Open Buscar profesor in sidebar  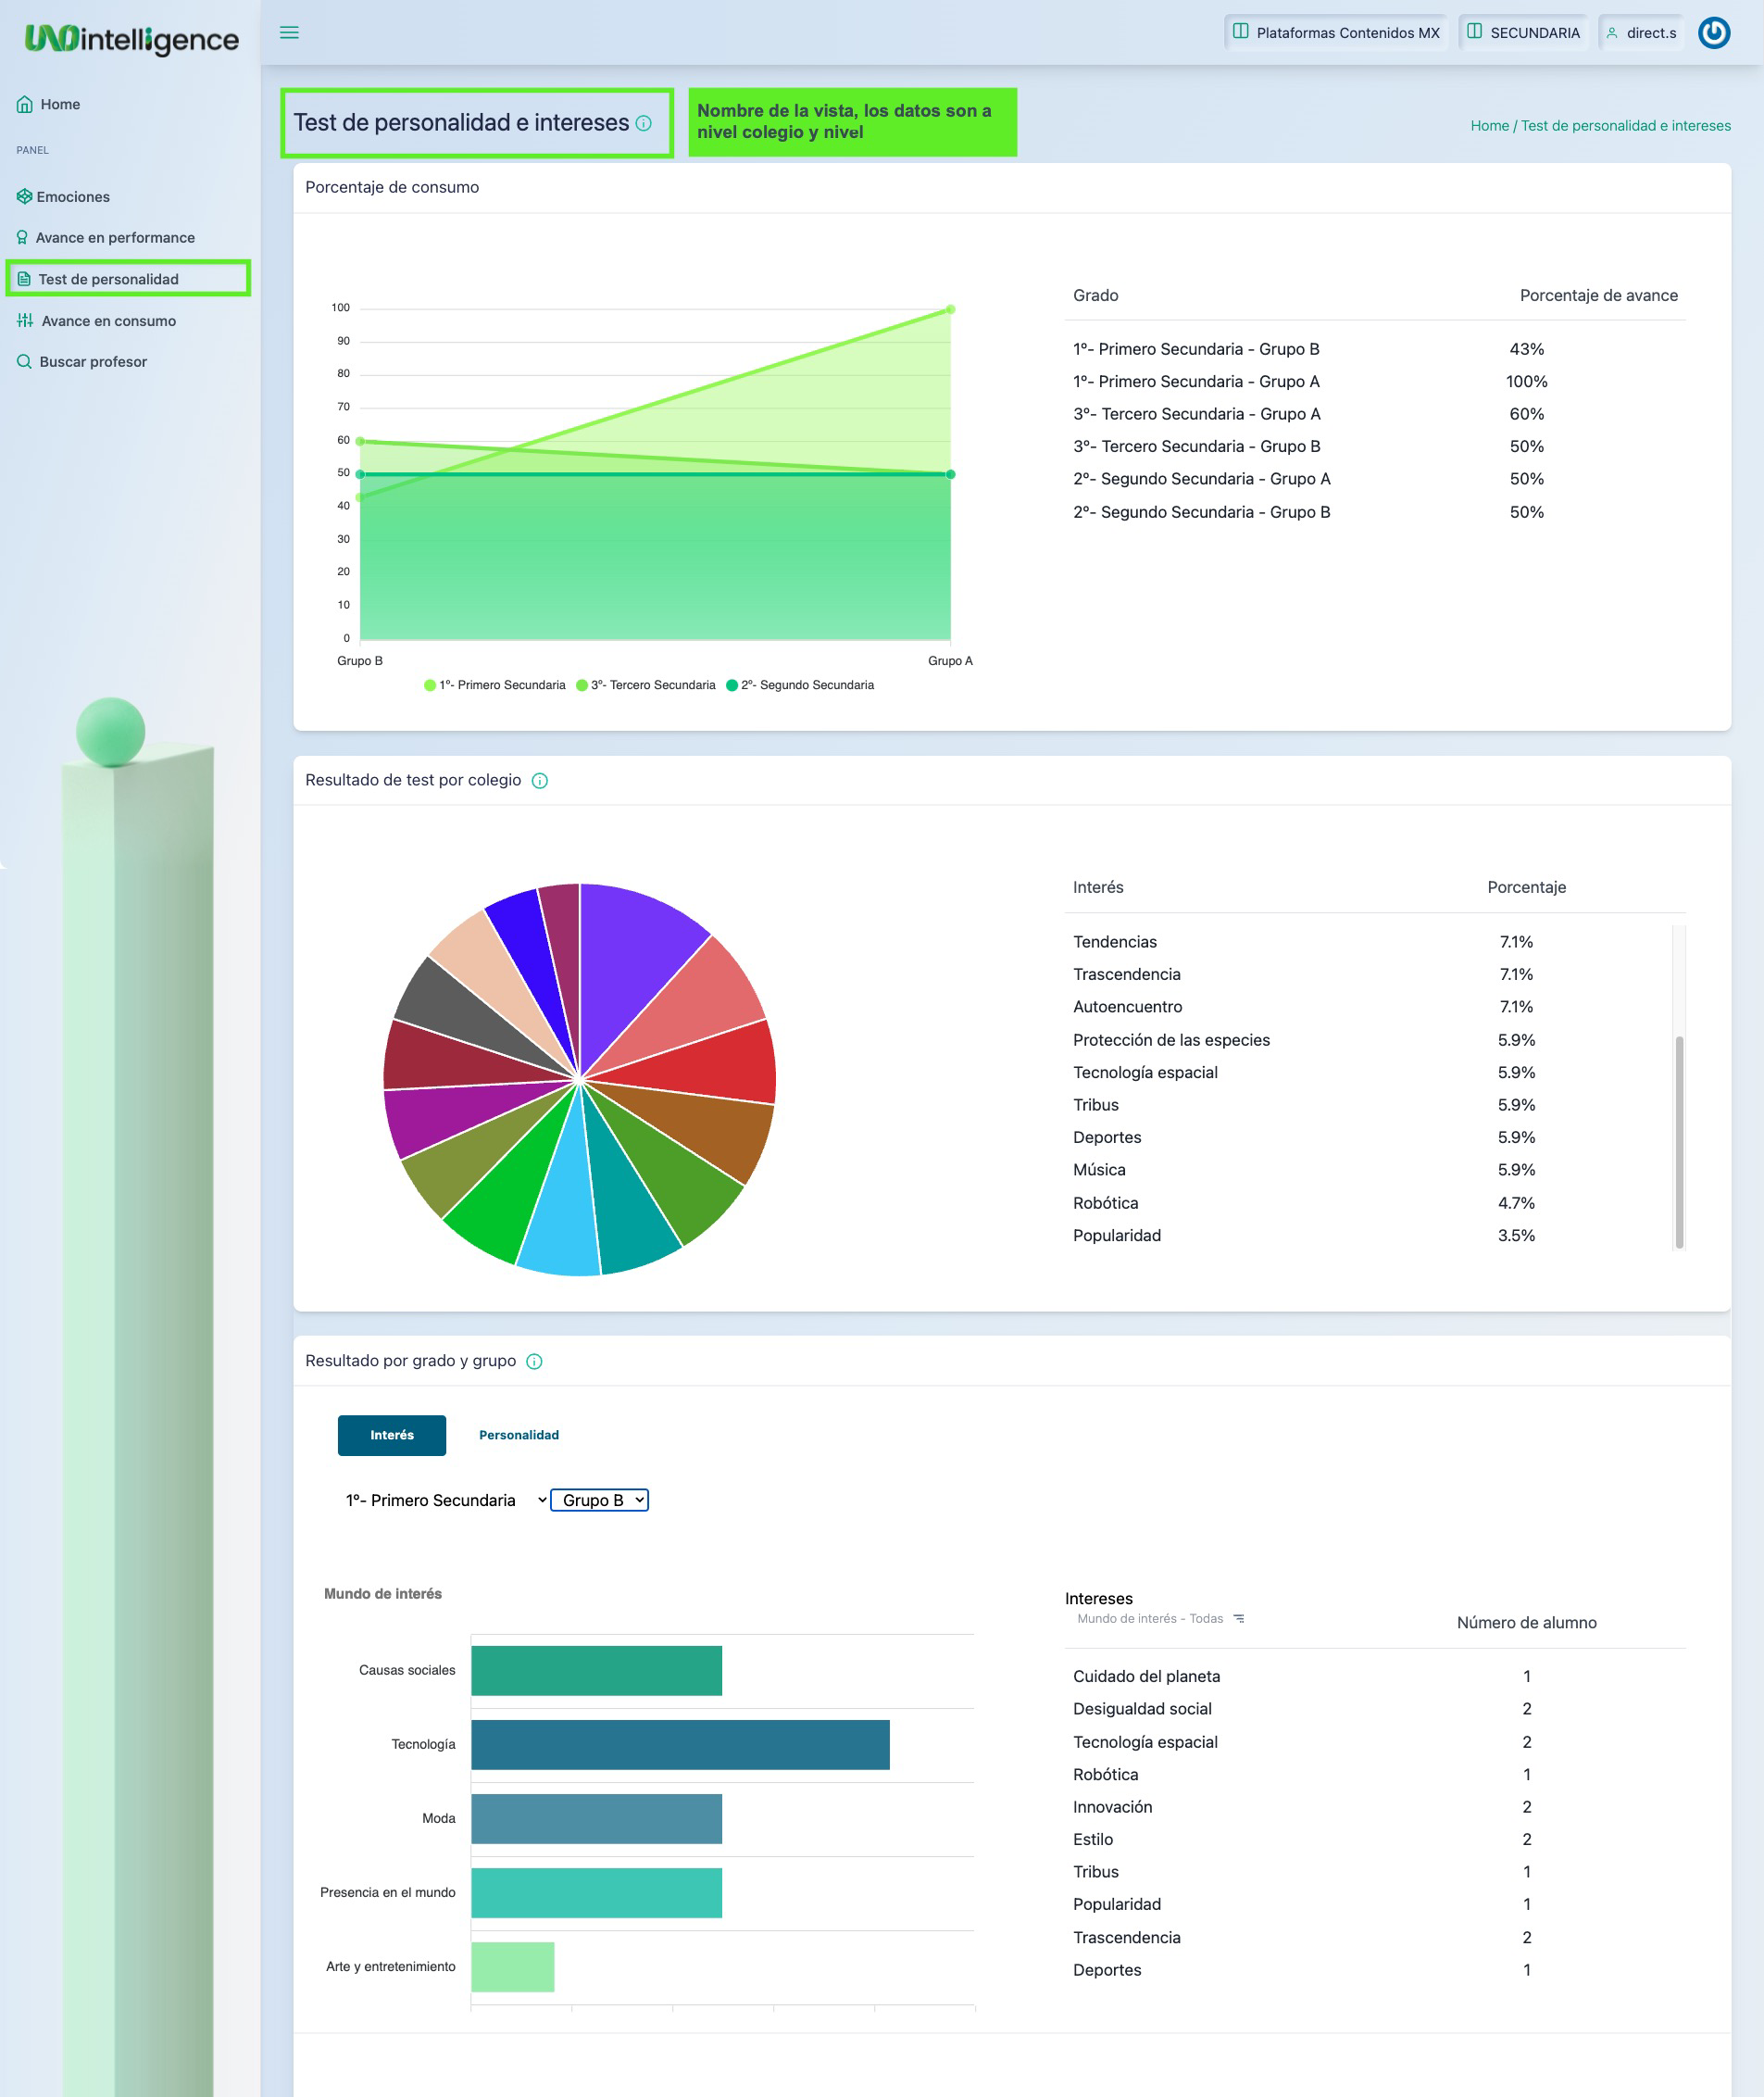point(93,362)
